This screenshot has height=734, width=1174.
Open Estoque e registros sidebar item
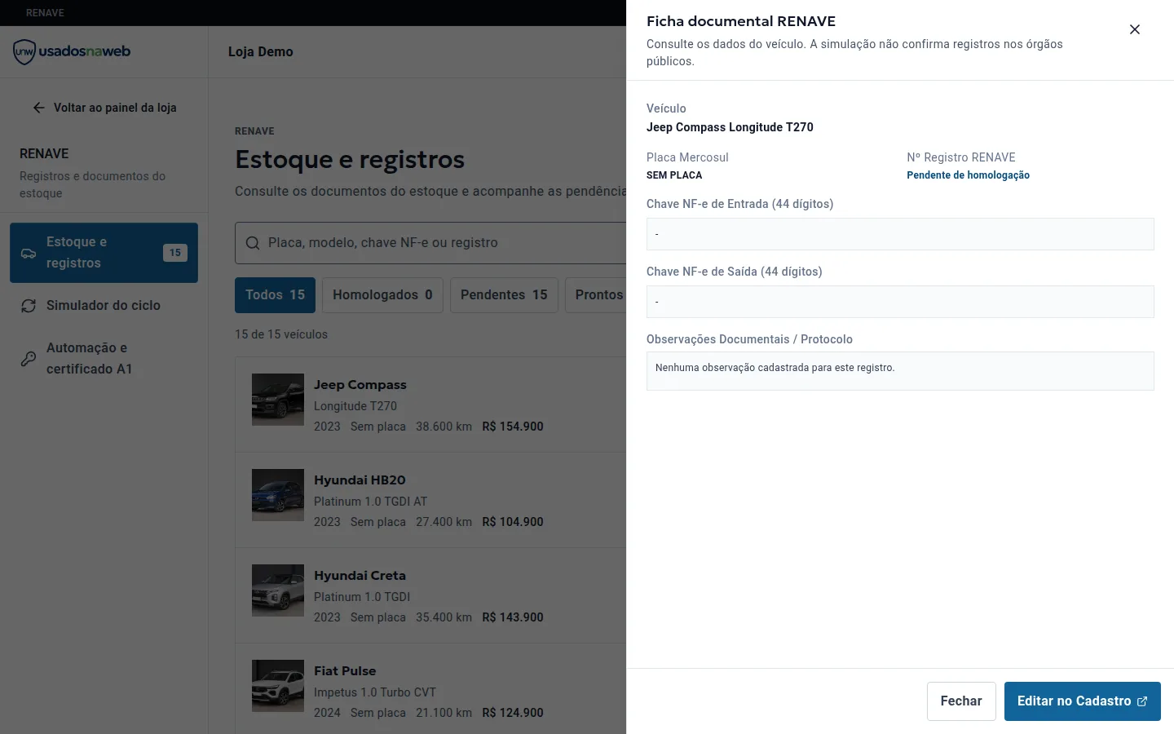tap(104, 253)
